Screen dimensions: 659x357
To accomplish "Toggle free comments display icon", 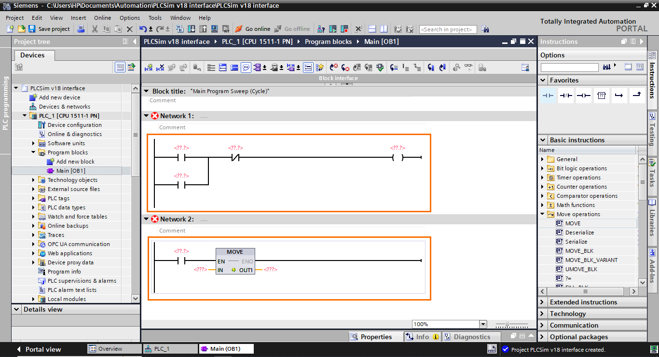I will click(246, 68).
